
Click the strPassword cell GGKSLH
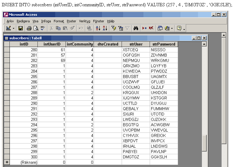[164, 157]
